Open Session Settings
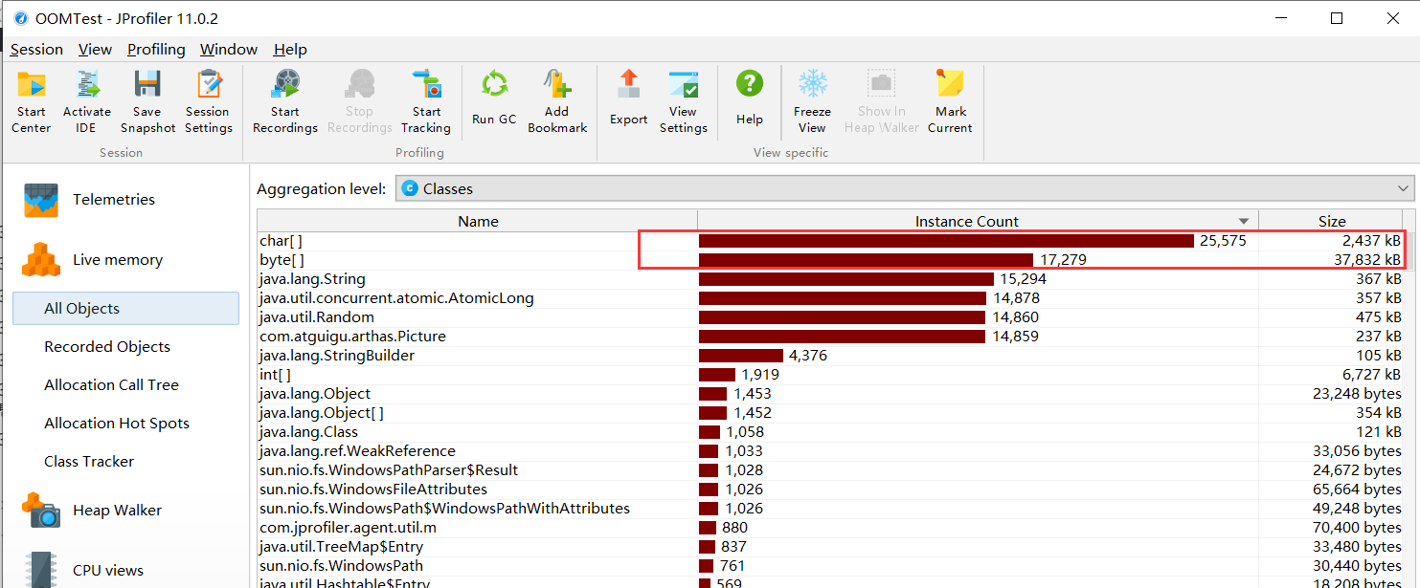1420x588 pixels. (x=208, y=101)
